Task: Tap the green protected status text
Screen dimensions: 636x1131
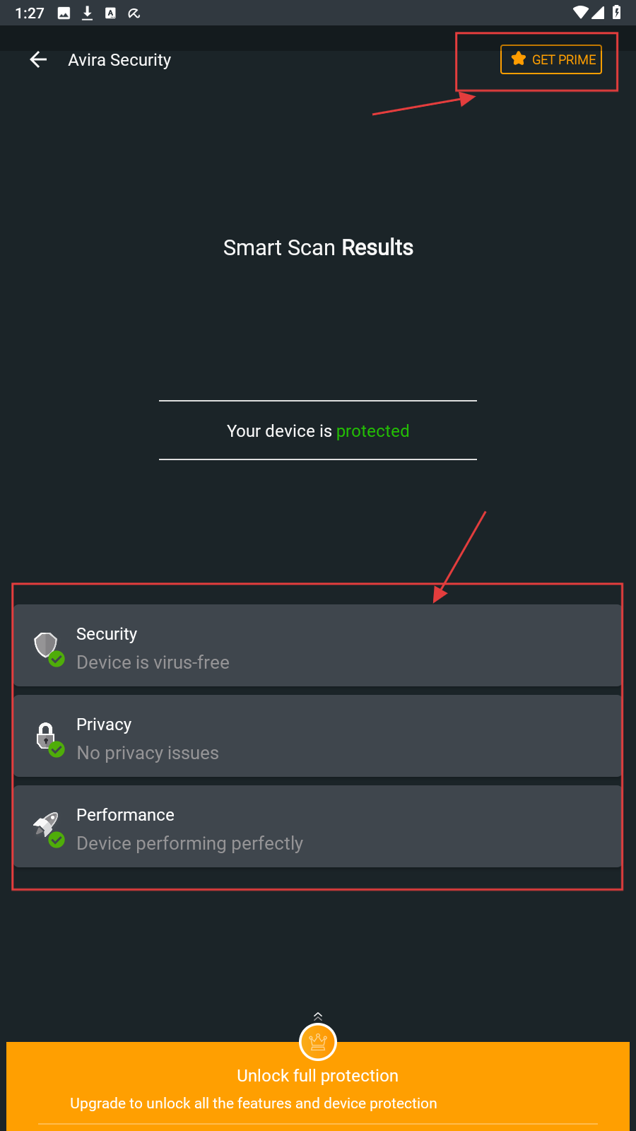Action: pyautogui.click(x=372, y=431)
